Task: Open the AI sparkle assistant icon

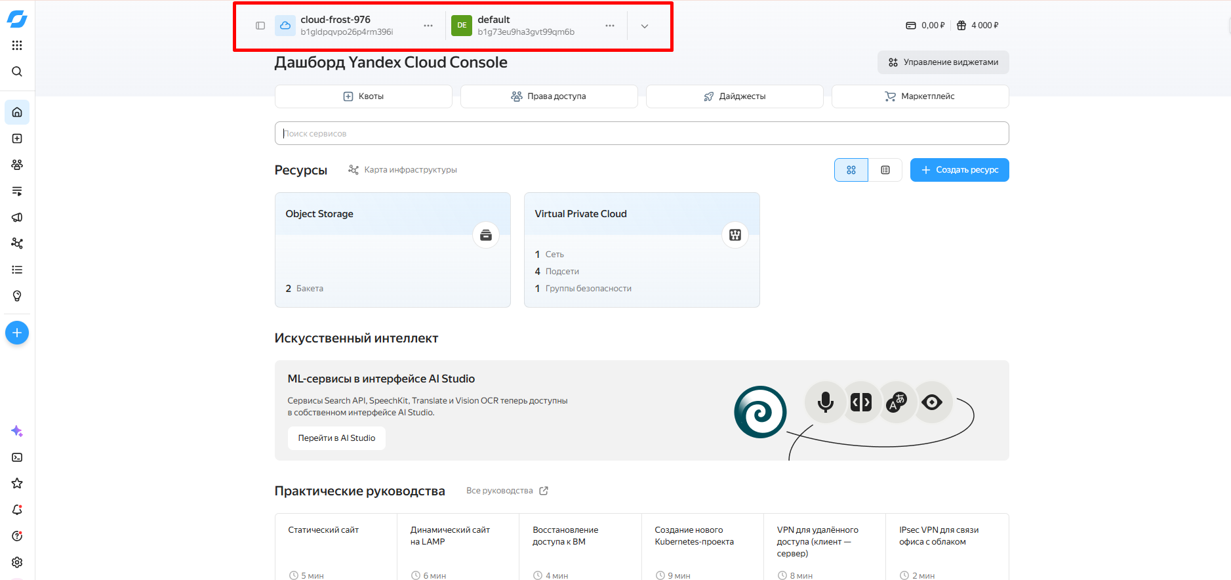Action: point(17,431)
